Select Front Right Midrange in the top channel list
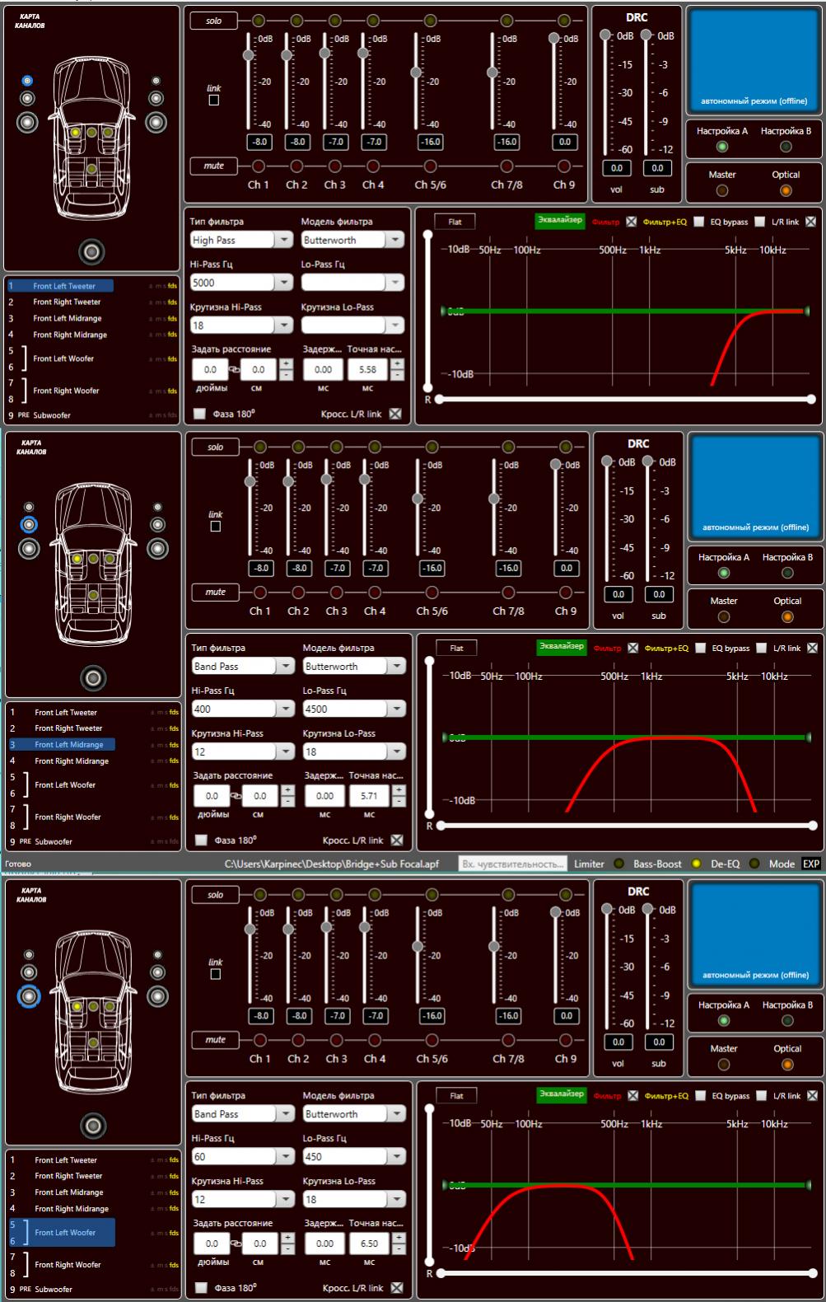The width and height of the screenshot is (826, 1302). [70, 335]
